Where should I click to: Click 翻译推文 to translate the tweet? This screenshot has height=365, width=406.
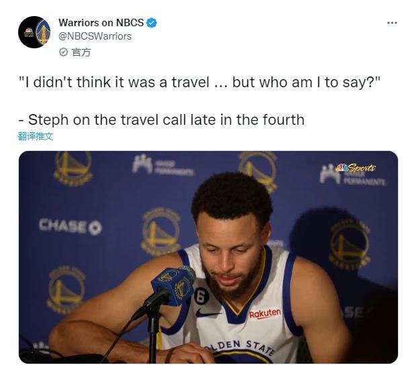click(36, 136)
